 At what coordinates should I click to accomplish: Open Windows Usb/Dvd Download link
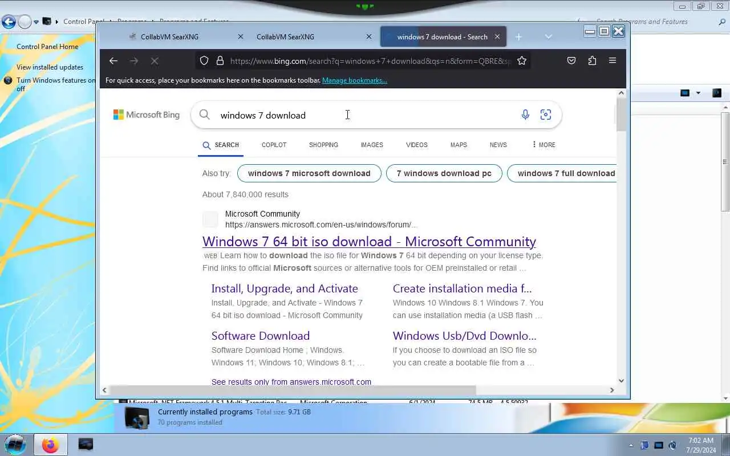click(464, 336)
